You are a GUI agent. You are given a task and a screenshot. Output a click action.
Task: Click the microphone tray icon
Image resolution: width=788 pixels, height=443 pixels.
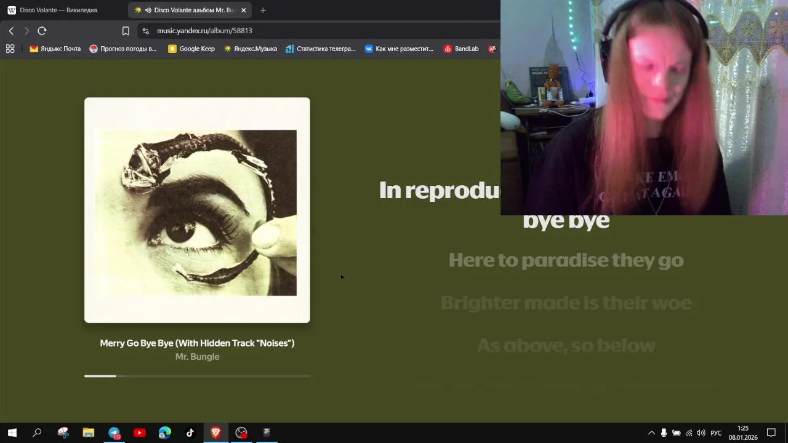point(664,433)
